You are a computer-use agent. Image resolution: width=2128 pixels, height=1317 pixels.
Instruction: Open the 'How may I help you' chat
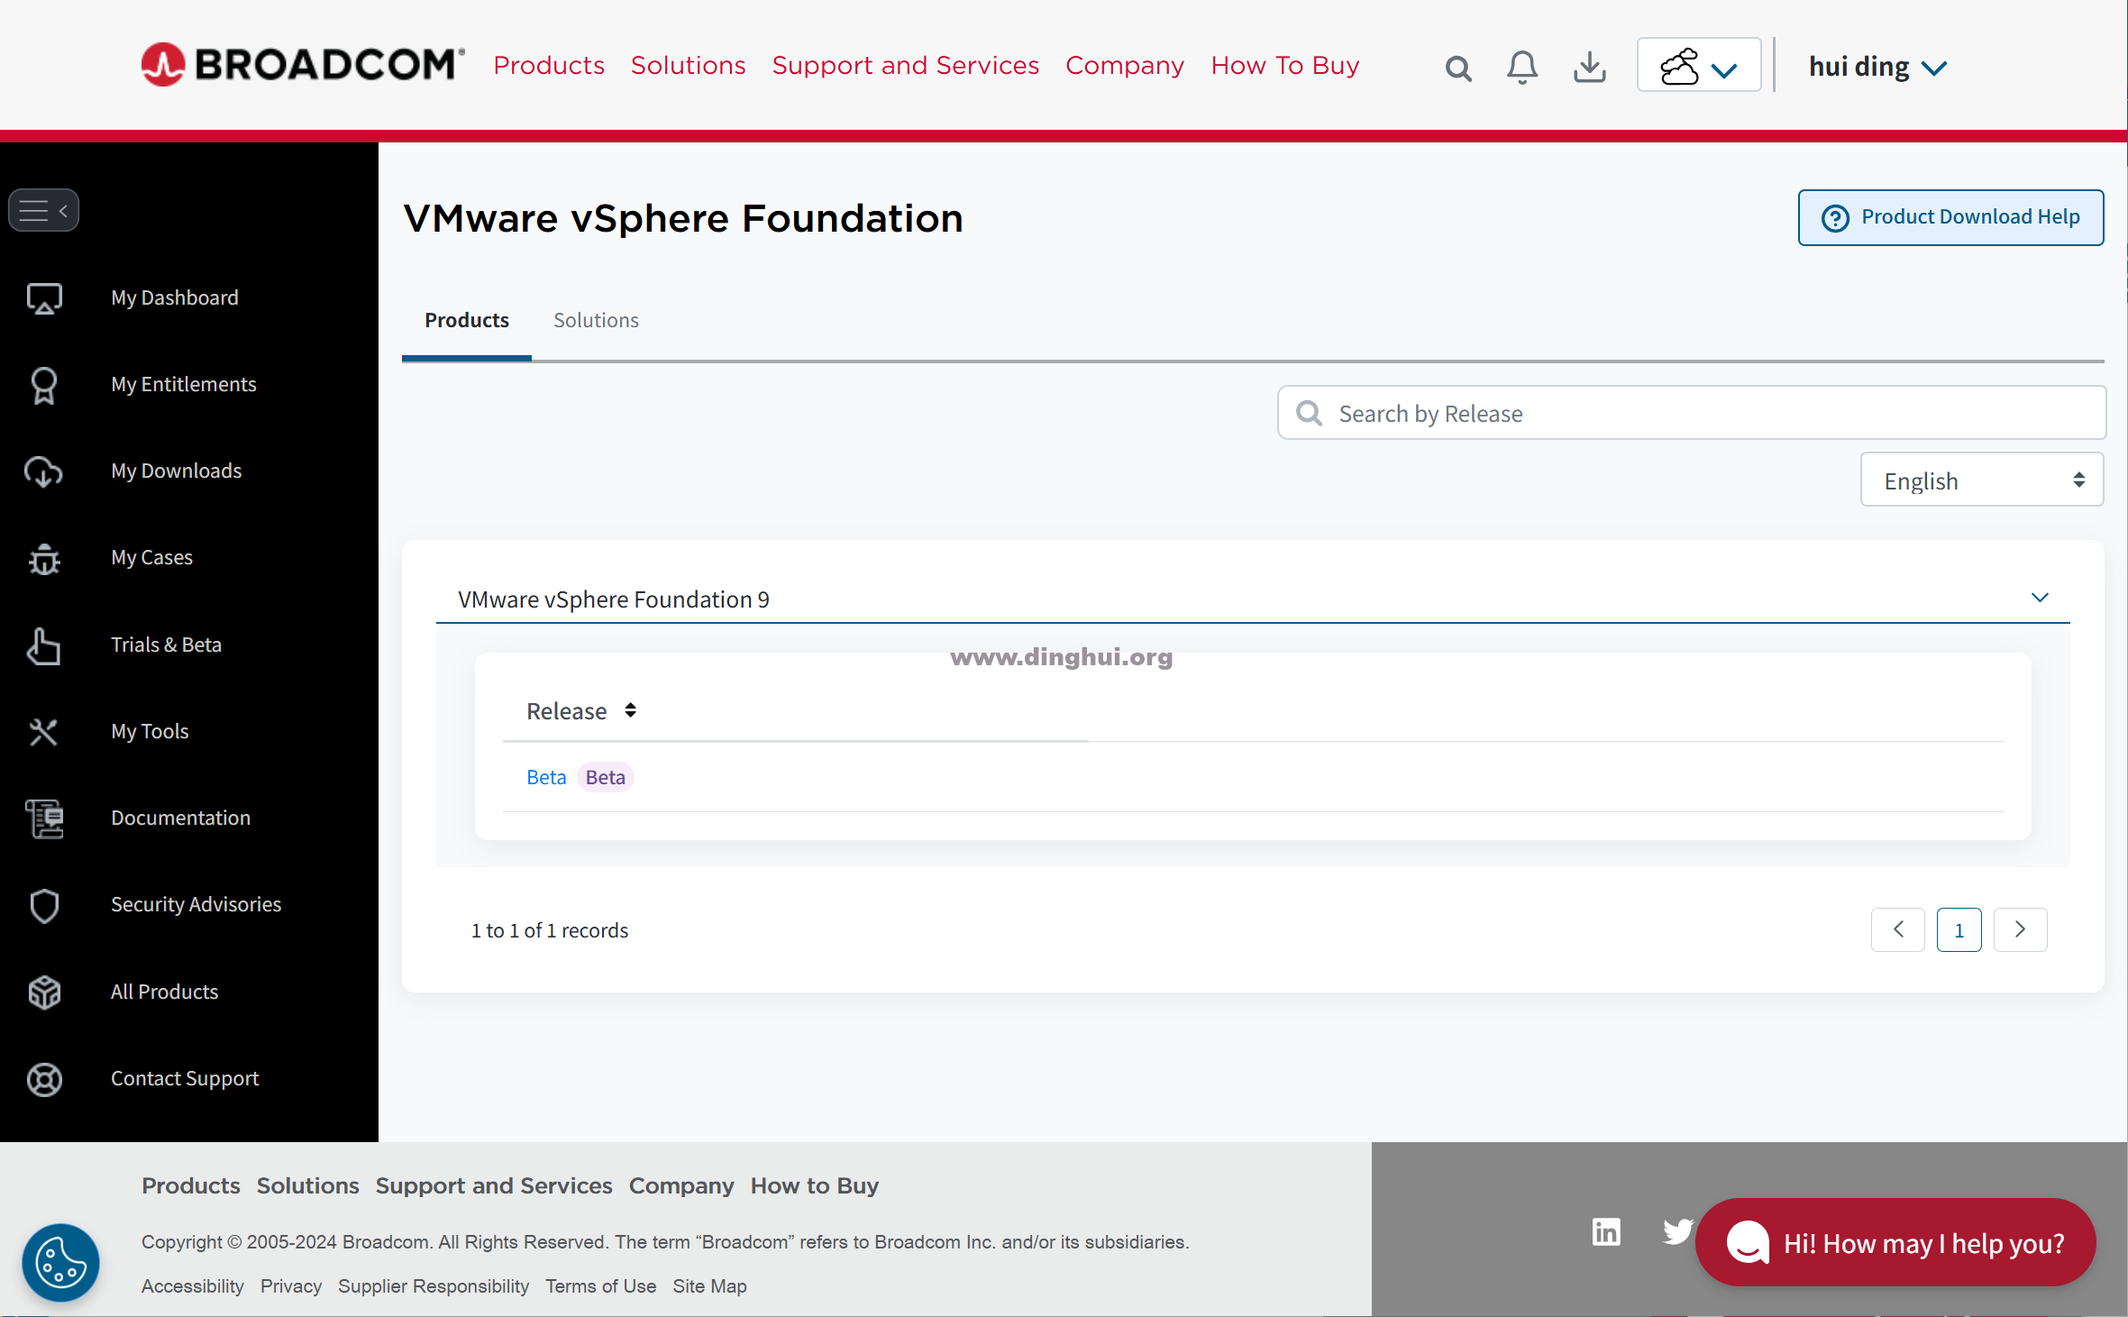click(x=1895, y=1242)
